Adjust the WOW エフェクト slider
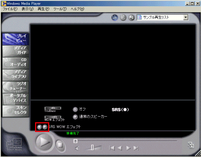 click(x=53, y=117)
